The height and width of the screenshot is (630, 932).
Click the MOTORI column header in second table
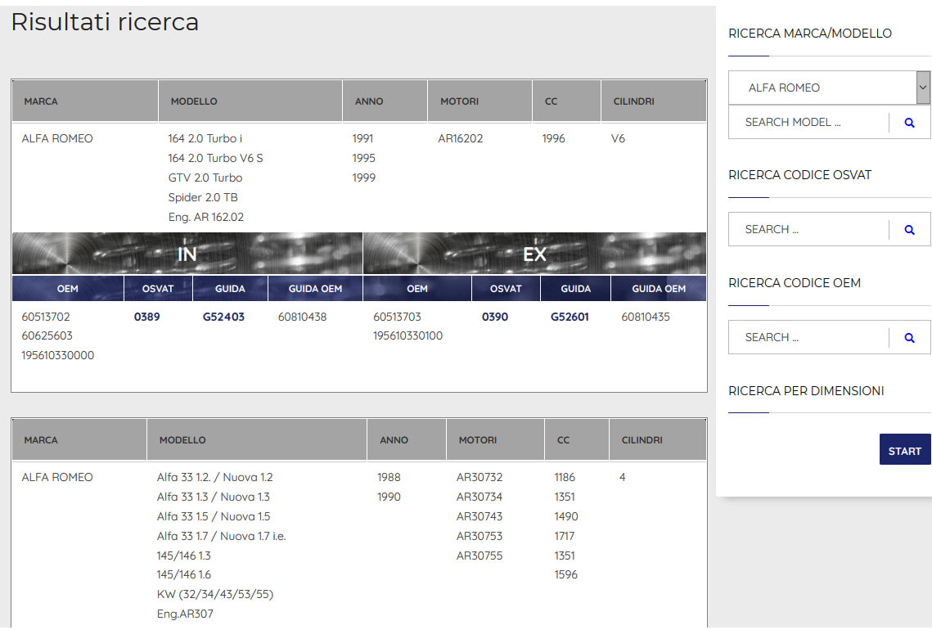point(478,440)
